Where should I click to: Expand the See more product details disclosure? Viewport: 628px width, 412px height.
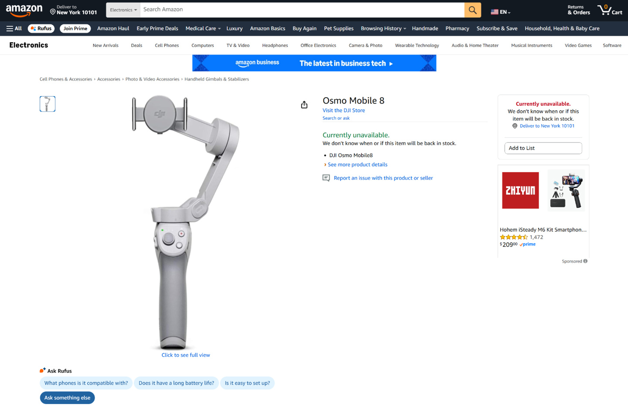point(357,164)
